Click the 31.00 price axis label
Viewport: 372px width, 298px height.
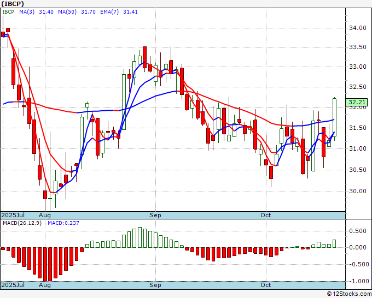358,148
